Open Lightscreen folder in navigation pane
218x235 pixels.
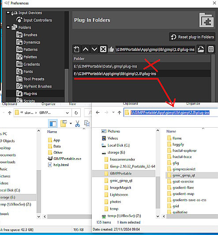click(116, 194)
